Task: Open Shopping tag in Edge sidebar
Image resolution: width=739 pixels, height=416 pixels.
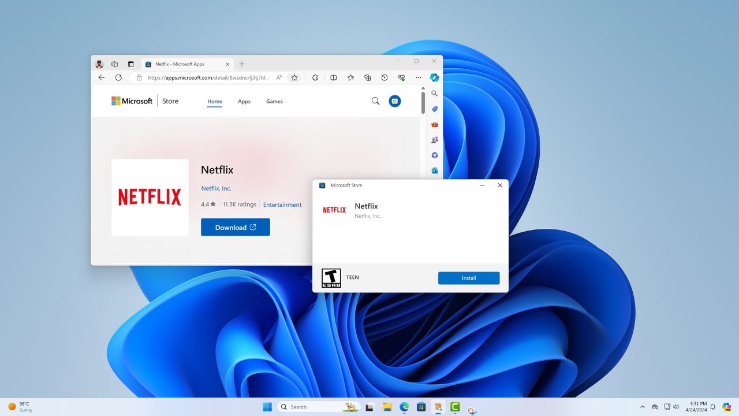Action: tap(435, 109)
